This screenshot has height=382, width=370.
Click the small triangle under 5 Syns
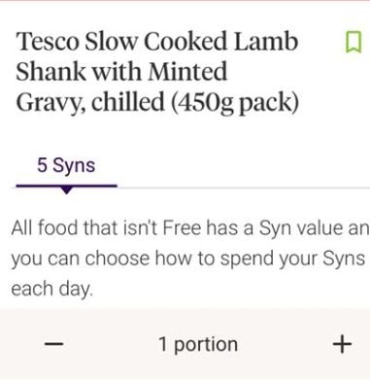point(66,190)
